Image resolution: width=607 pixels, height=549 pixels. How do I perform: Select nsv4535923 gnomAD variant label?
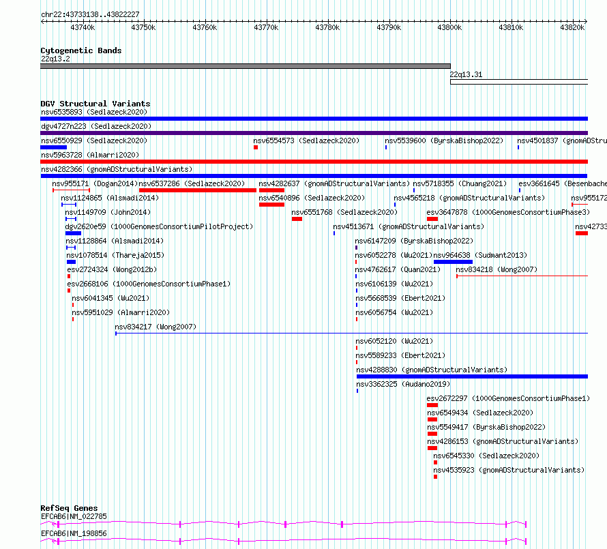tap(509, 471)
